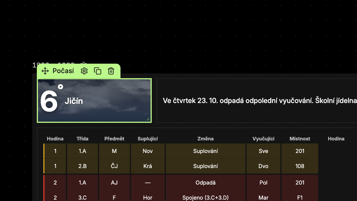Viewport: 357px width, 201px height.
Task: Click subject cell "M" in the 1.A row
Action: (x=114, y=151)
